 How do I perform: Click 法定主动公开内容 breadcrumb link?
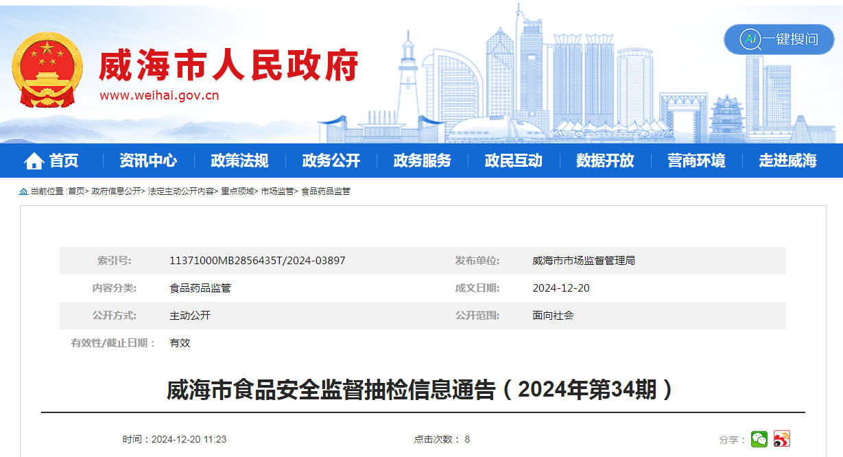point(180,191)
